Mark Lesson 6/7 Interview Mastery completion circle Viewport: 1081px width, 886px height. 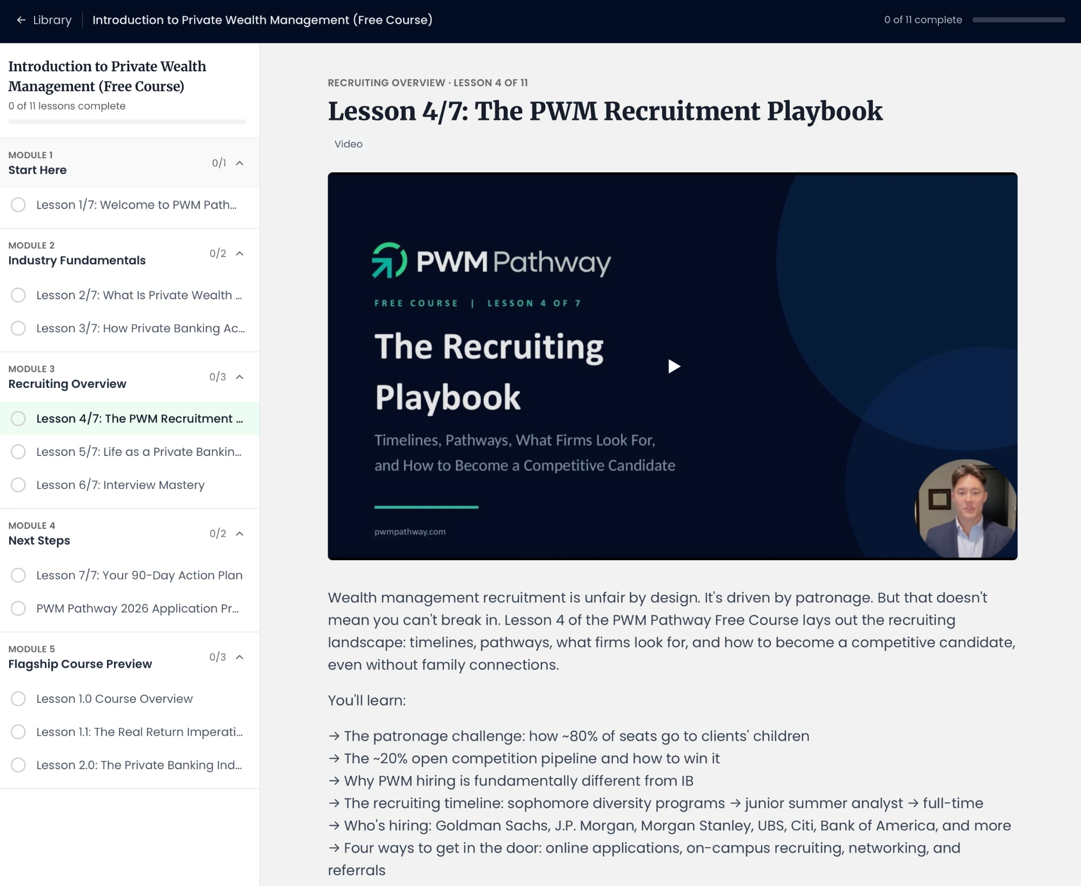(18, 485)
